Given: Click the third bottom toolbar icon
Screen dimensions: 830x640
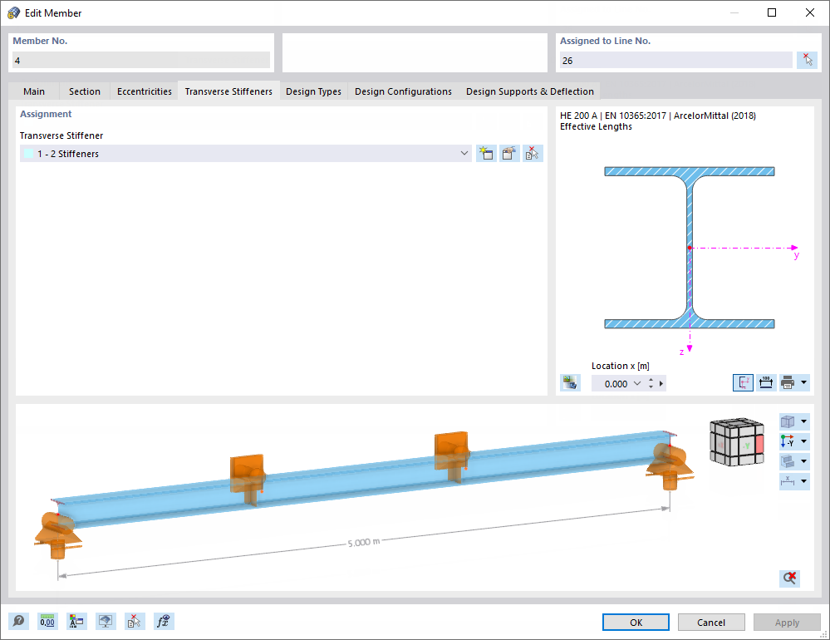Looking at the screenshot, I should pyautogui.click(x=76, y=621).
